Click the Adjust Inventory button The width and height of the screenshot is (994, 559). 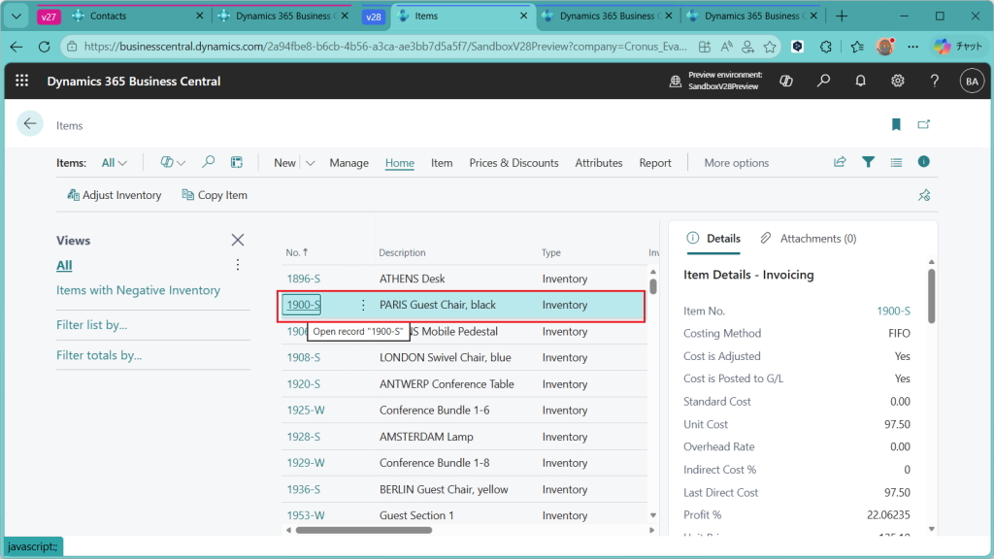point(115,195)
